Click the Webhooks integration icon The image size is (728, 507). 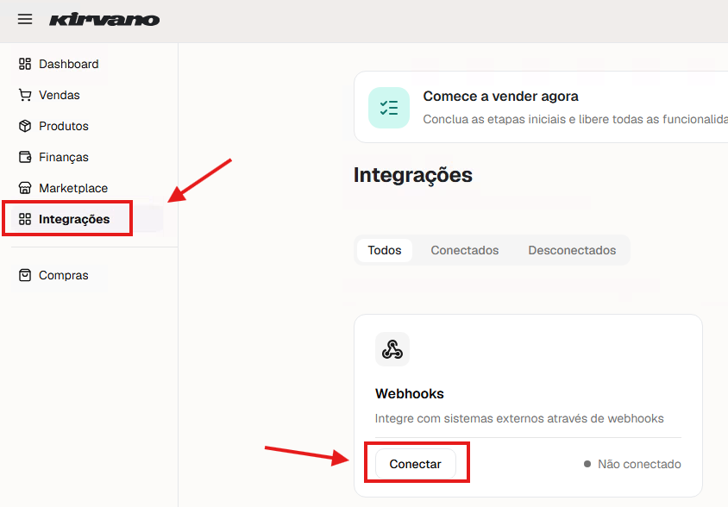[392, 349]
